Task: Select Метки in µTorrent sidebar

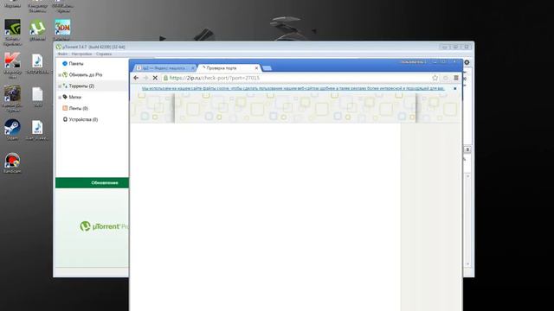Action: pos(75,97)
